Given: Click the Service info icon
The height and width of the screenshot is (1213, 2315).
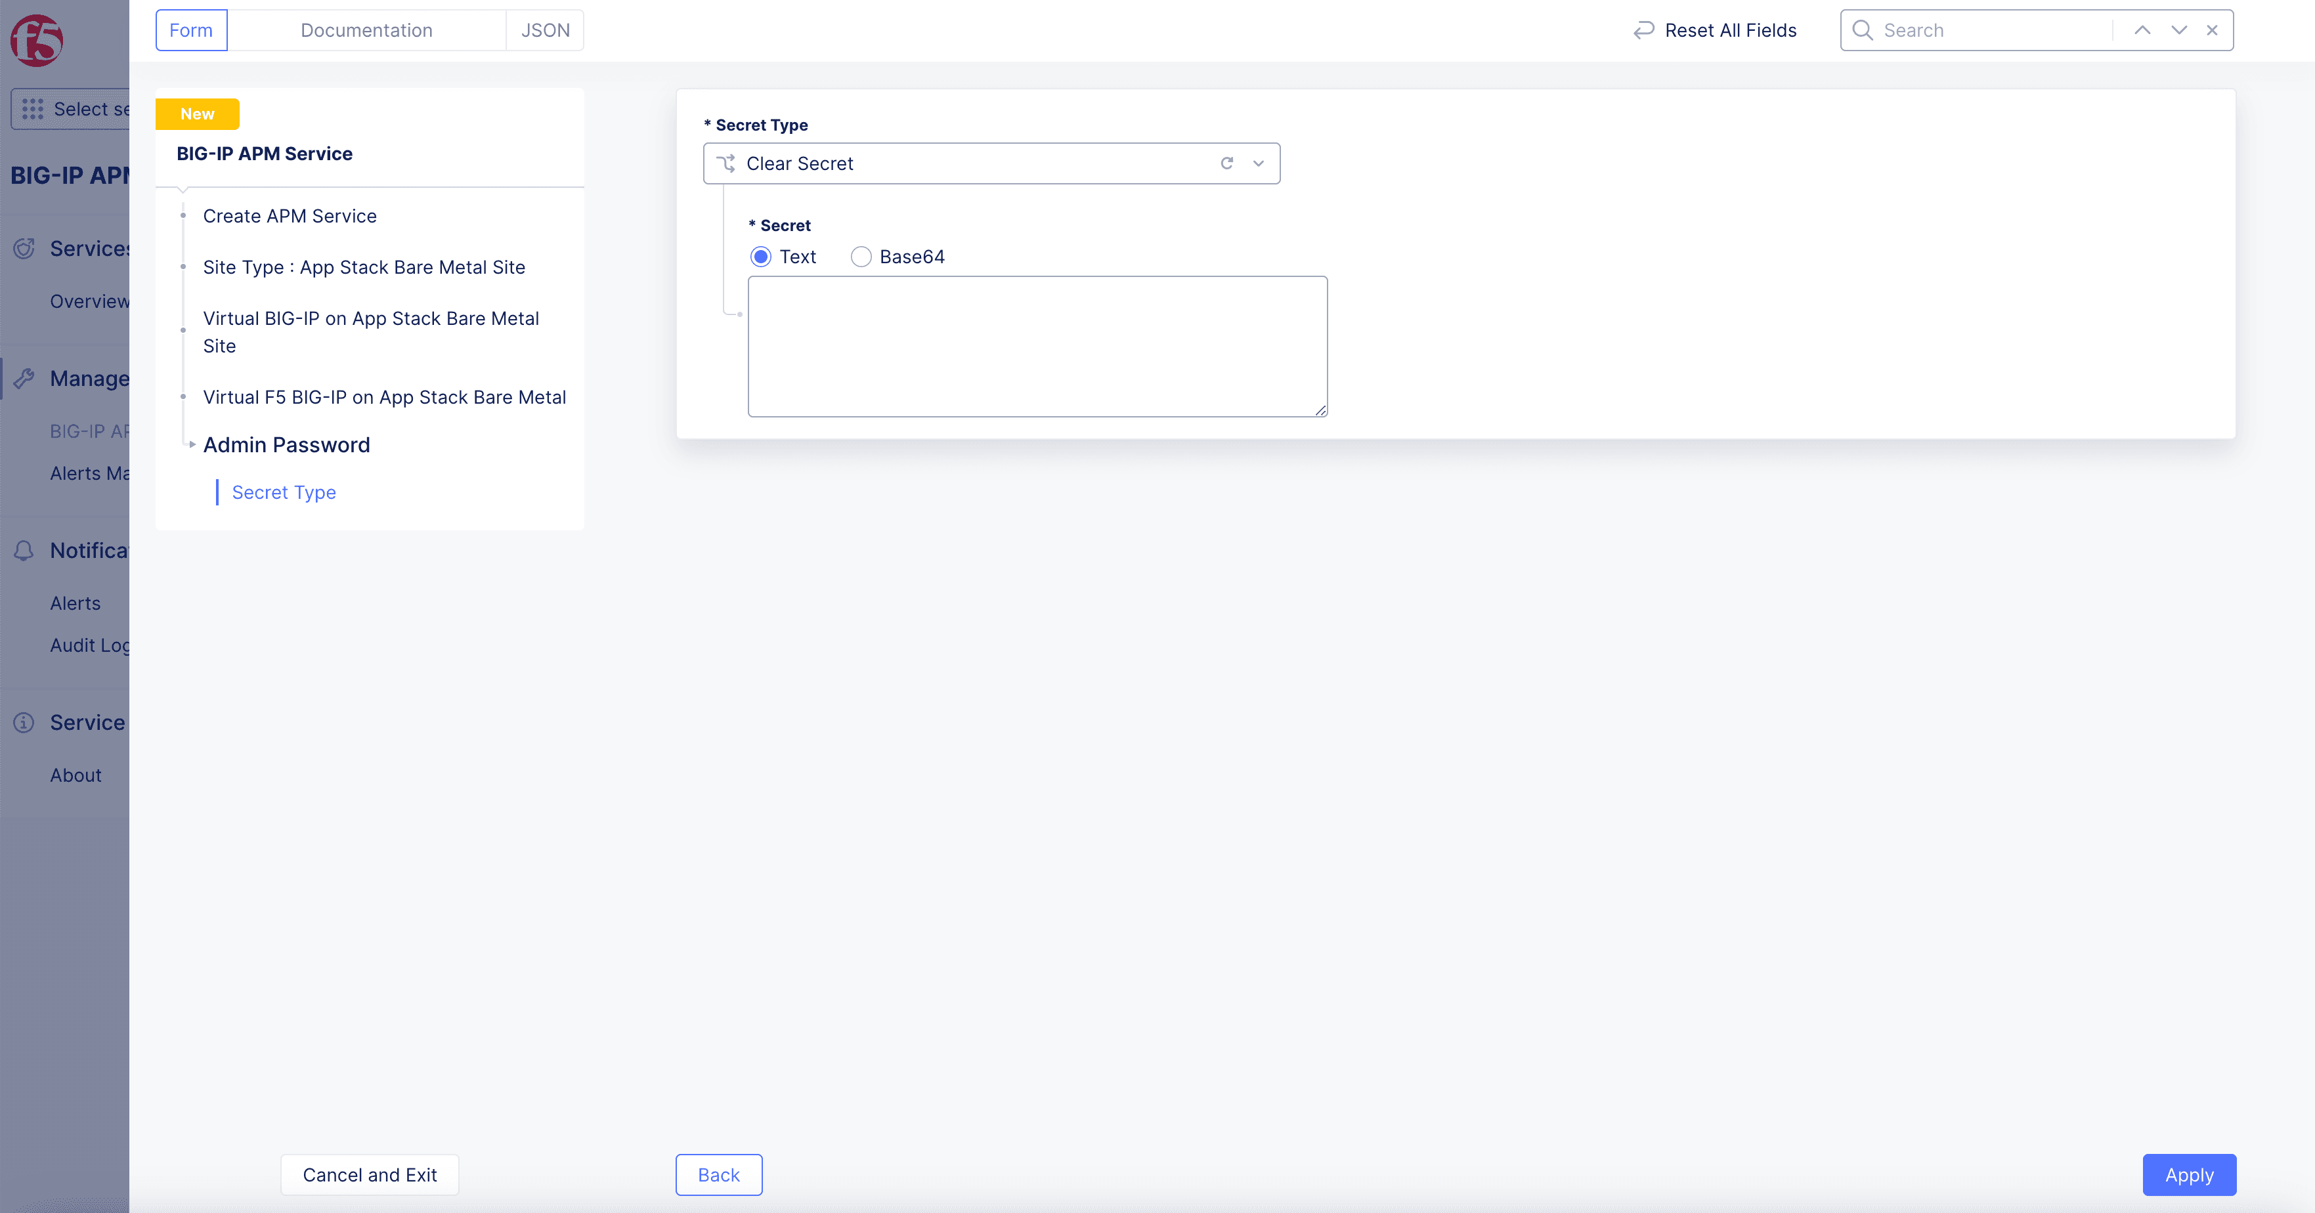Looking at the screenshot, I should point(24,723).
